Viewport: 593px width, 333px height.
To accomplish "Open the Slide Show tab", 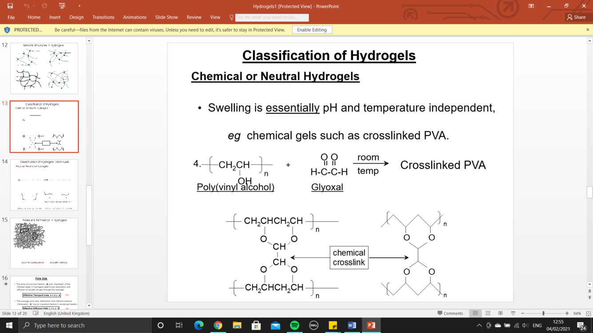I will pos(166,17).
